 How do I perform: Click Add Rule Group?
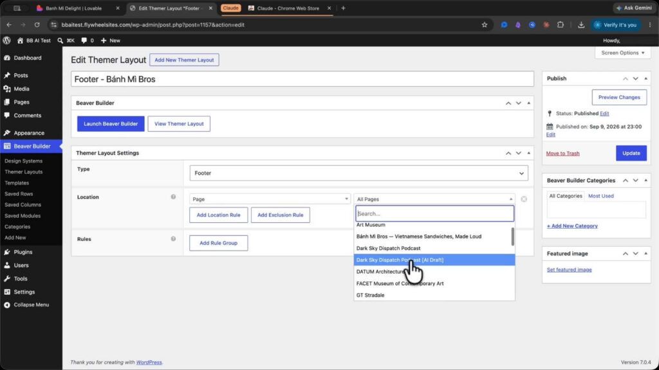(218, 243)
